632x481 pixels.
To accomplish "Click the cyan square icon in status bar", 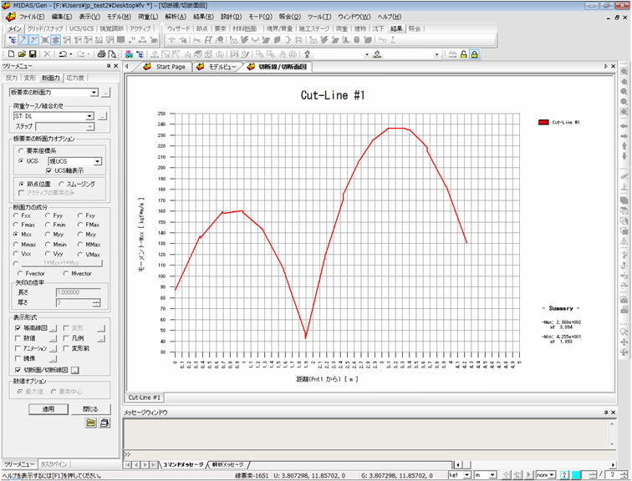I will [576, 475].
